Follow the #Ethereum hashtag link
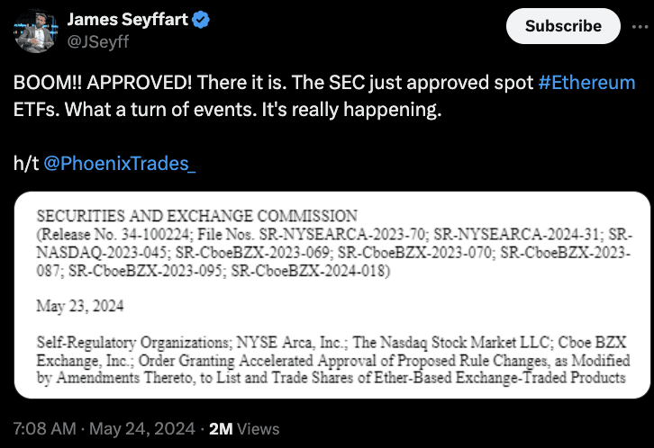 (x=586, y=83)
